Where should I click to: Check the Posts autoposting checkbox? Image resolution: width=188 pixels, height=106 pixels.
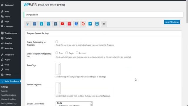[x=57, y=53]
